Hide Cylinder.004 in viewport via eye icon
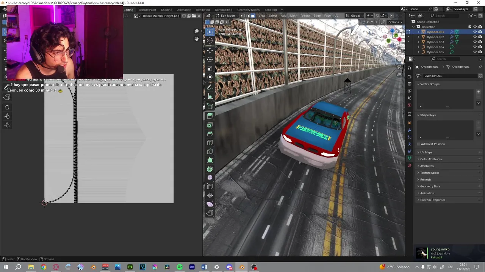The width and height of the screenshot is (485, 272). tap(475, 47)
